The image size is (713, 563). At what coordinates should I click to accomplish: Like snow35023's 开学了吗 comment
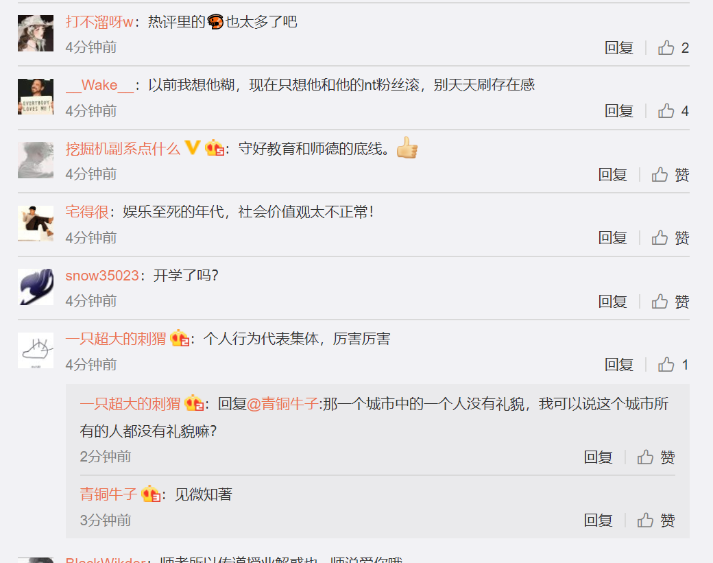[660, 301]
